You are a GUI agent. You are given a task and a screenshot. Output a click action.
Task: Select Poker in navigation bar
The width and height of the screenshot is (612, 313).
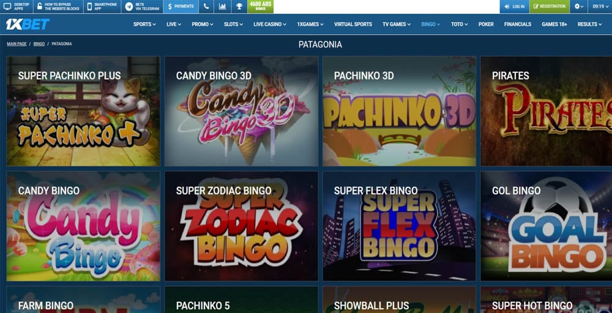tap(486, 24)
